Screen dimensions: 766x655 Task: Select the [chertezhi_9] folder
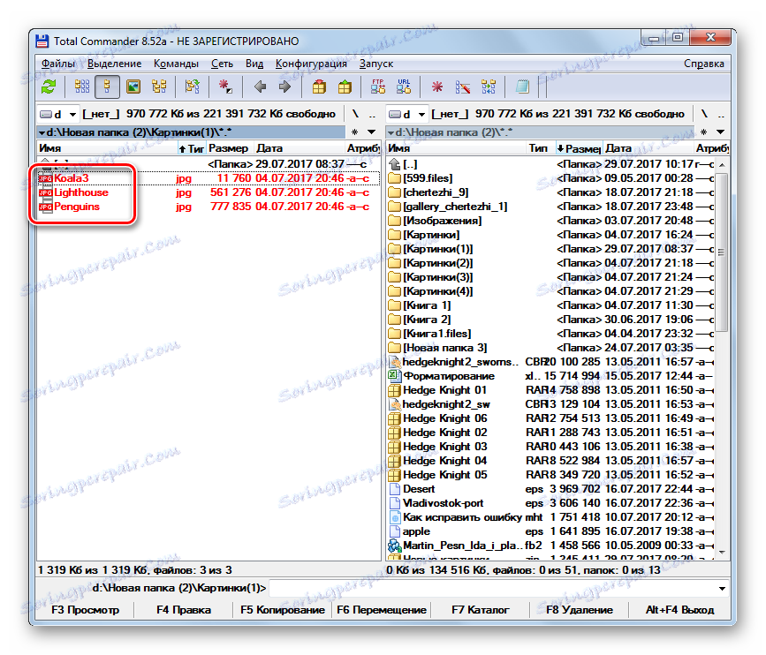[x=550, y=192]
